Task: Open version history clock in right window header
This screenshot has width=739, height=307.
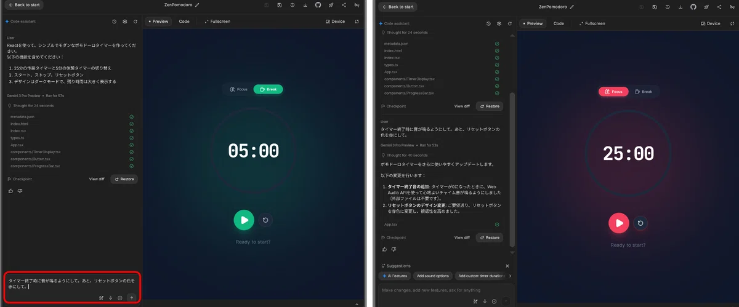Action: click(x=668, y=7)
